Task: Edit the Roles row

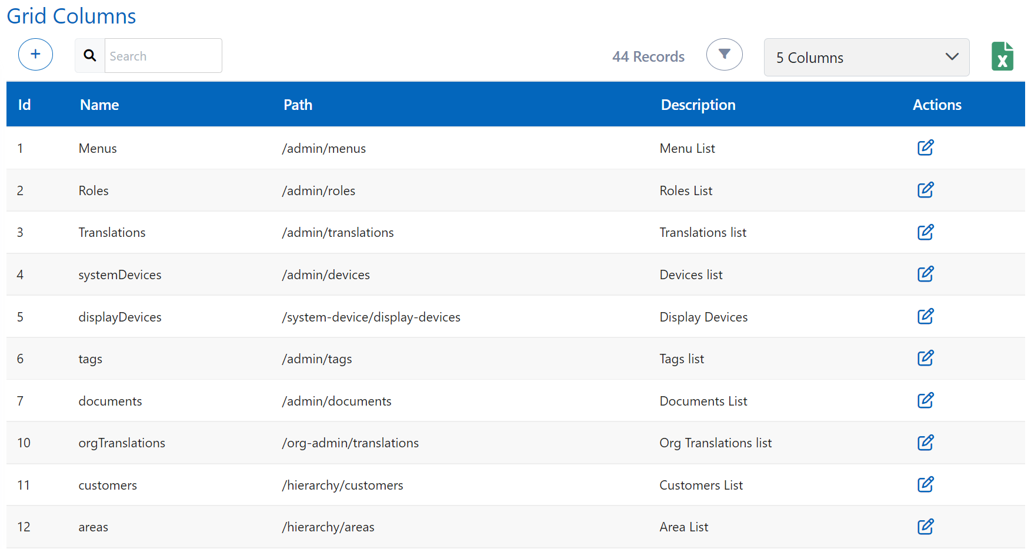Action: click(x=925, y=190)
